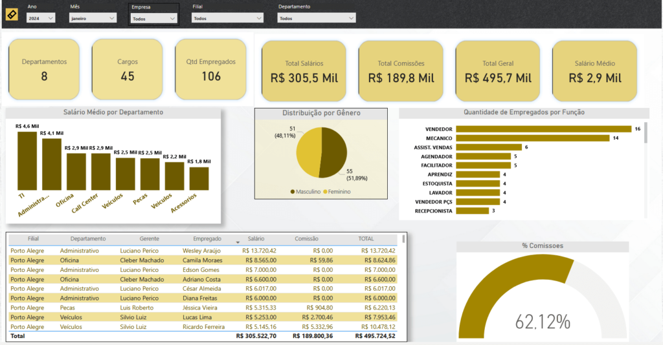The image size is (663, 345).
Task: Click the AGENDADOR bar
Action: click(x=483, y=156)
